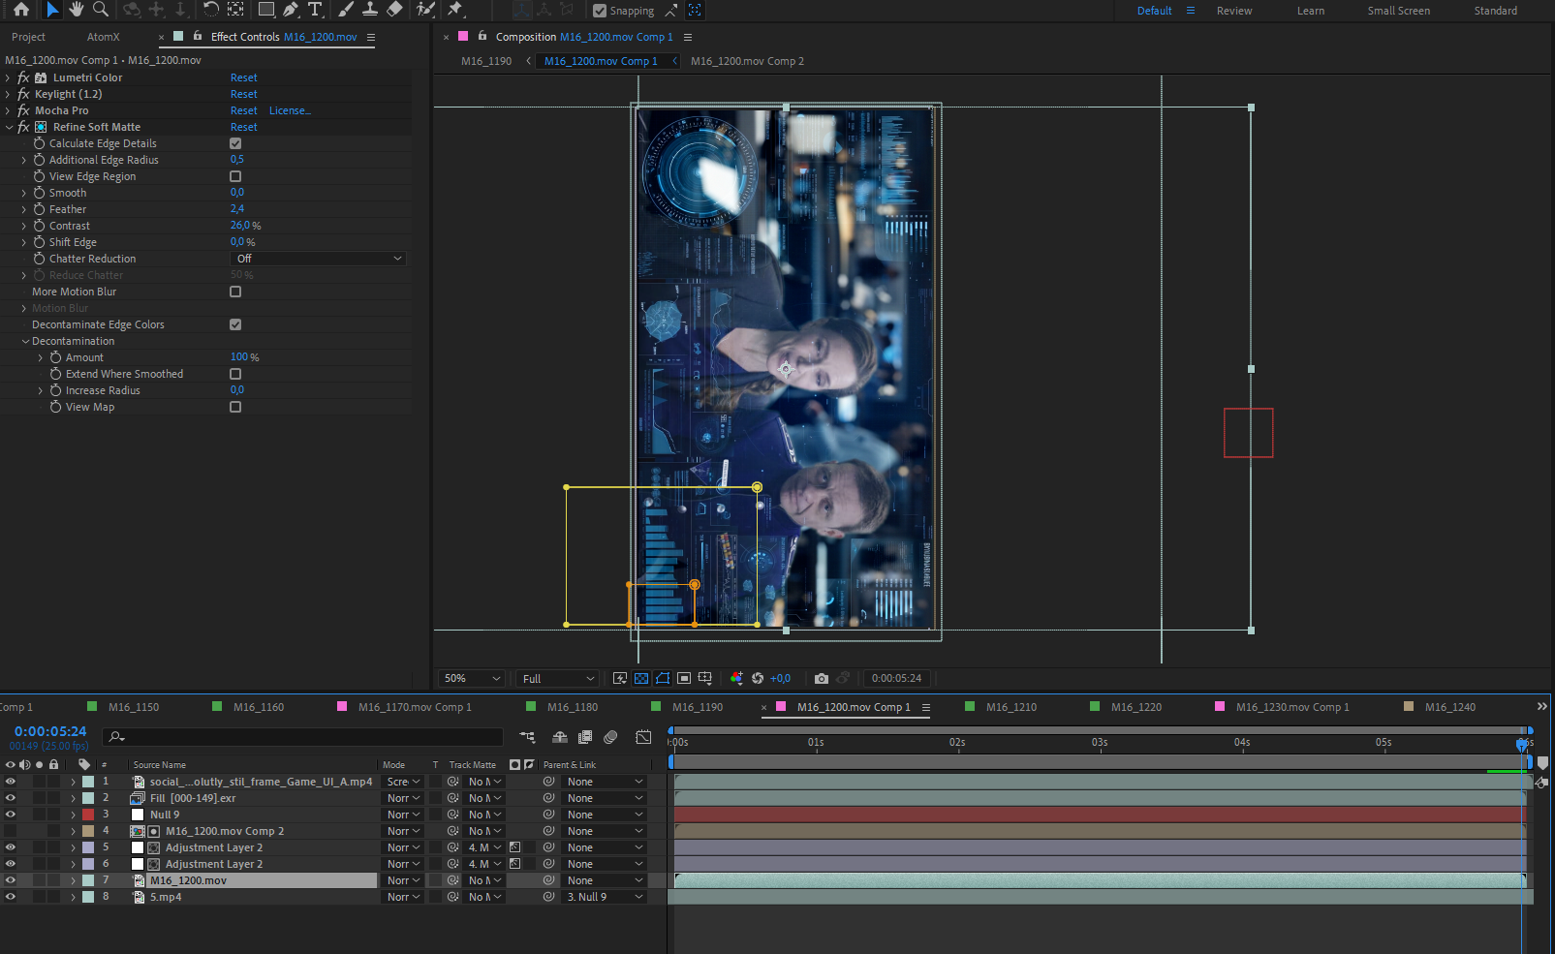Click the Mocha Pro License link

point(290,110)
